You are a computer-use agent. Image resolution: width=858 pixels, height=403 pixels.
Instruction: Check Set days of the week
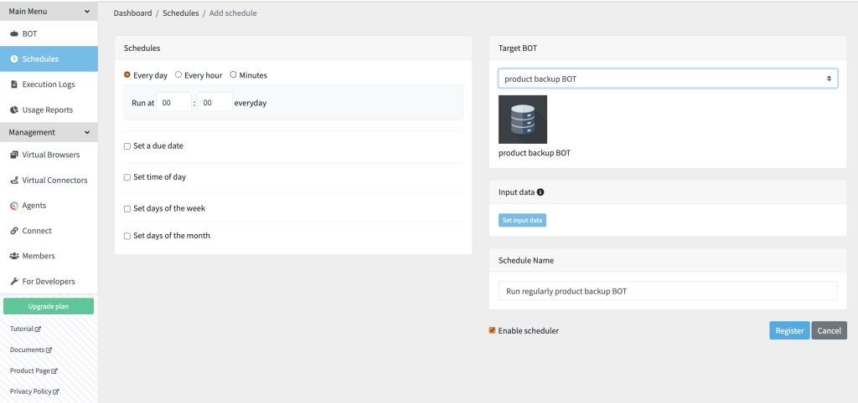coord(127,208)
